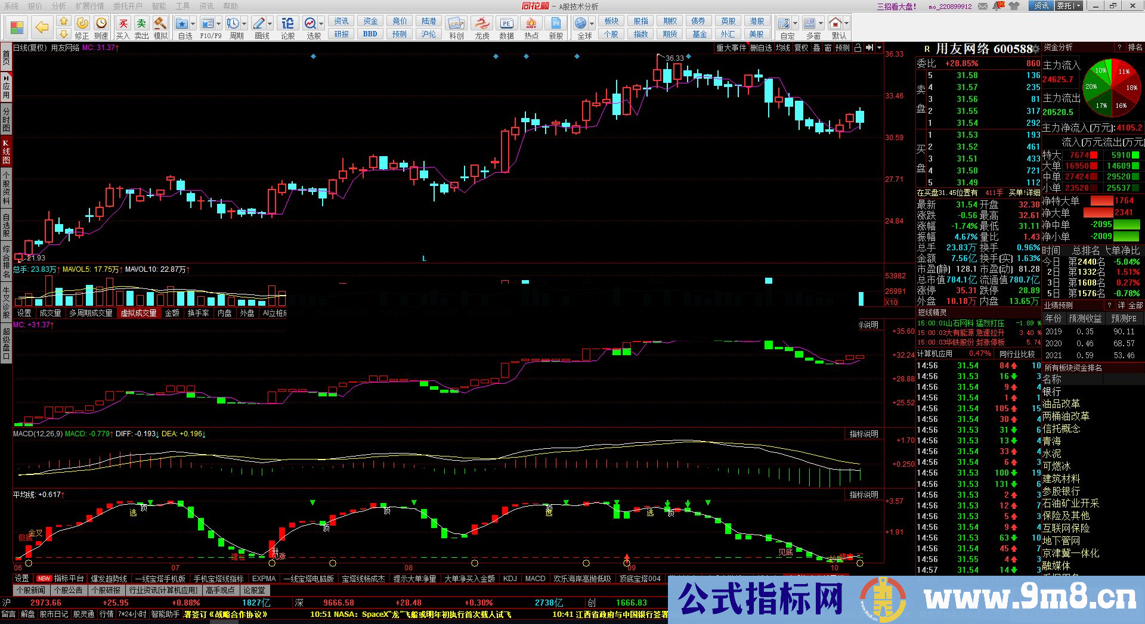Select the MACD indicator tab at bottom
The image size is (1145, 624).
(535, 579)
